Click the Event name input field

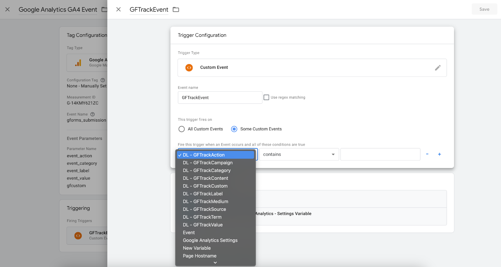tap(220, 98)
